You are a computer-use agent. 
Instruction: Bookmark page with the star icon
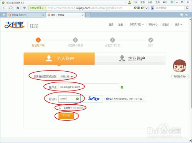pos(24,8)
